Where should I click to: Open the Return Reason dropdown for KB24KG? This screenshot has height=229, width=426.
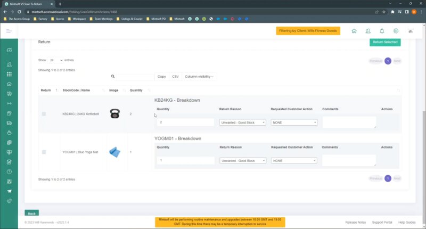244,122
